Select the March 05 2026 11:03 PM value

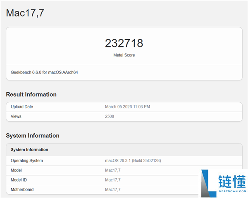[127, 107]
